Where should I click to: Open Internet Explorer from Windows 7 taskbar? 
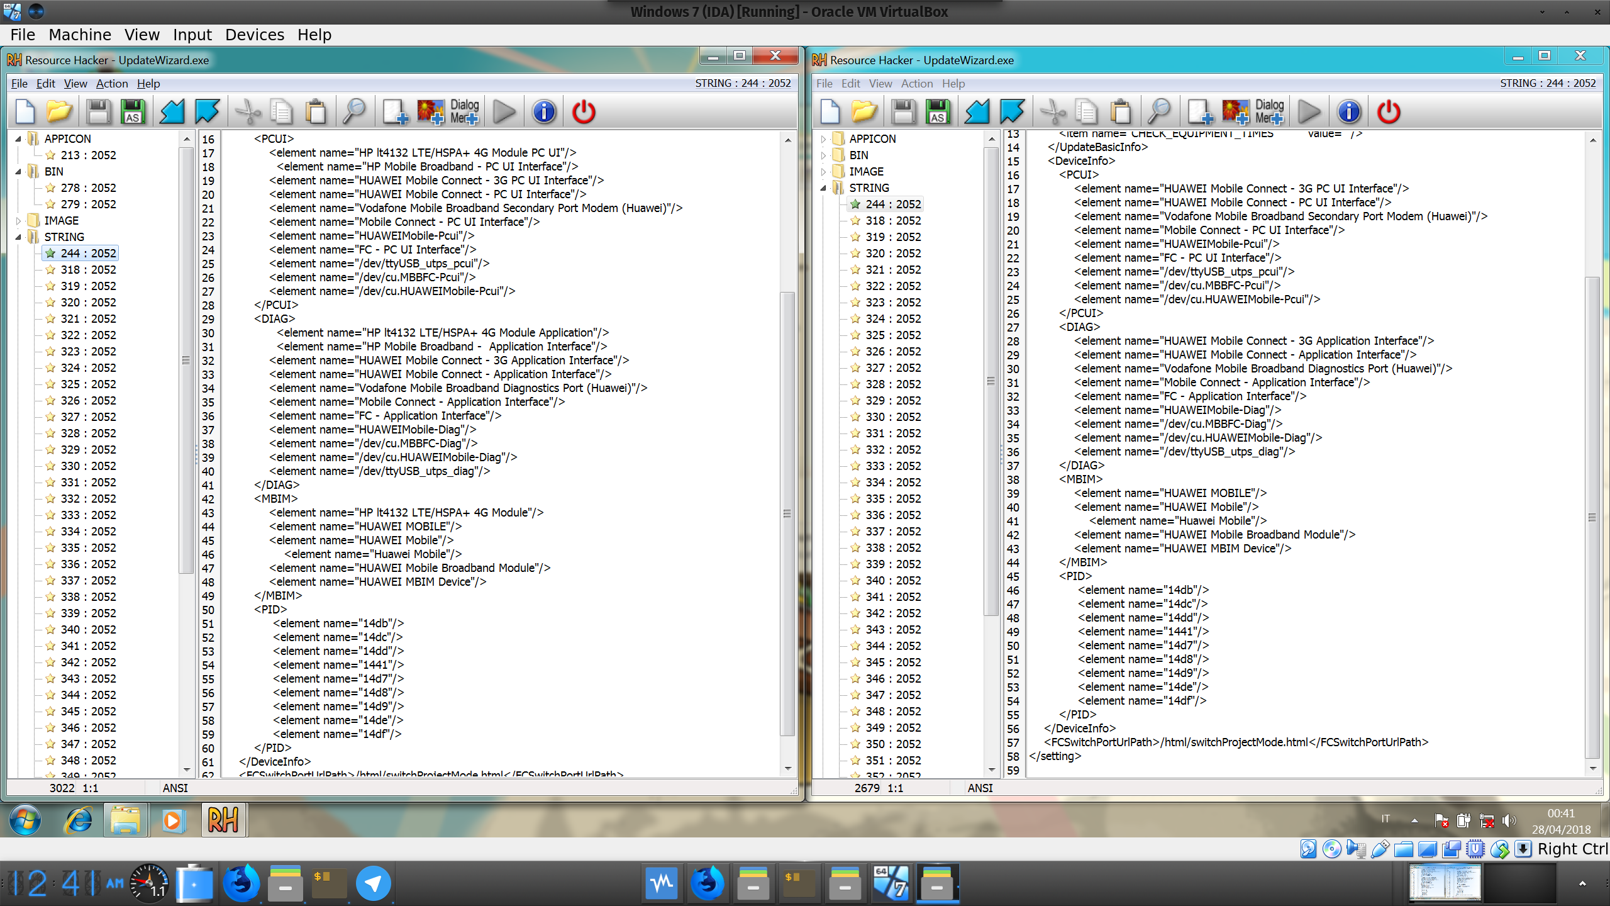coord(79,820)
